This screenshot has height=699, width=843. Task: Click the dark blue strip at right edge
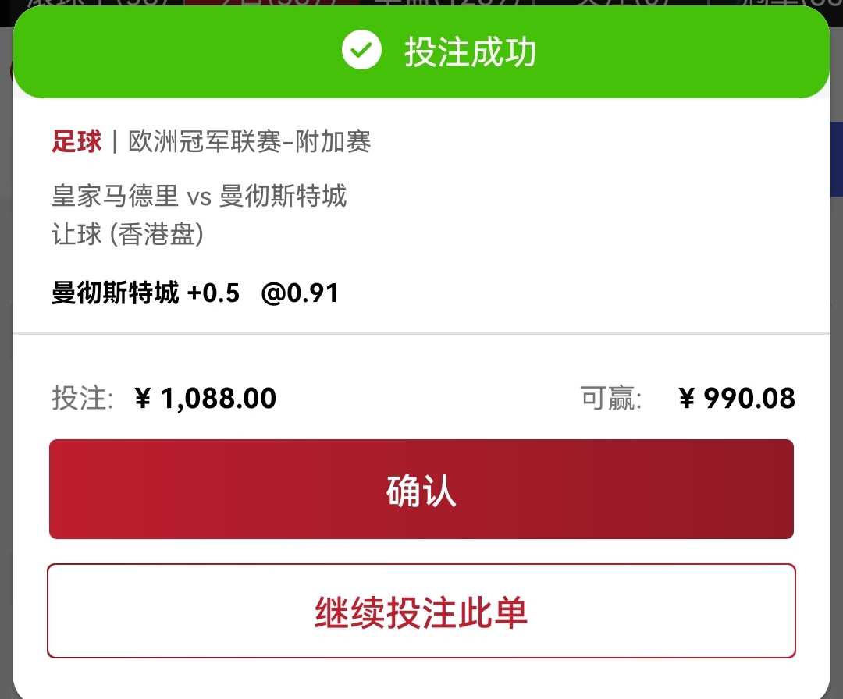pos(837,160)
